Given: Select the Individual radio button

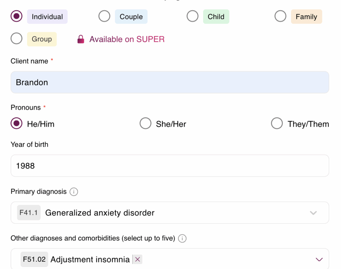Looking at the screenshot, I should (17, 16).
